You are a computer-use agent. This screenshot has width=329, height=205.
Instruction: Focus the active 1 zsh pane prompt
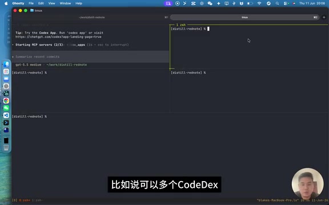190,29
